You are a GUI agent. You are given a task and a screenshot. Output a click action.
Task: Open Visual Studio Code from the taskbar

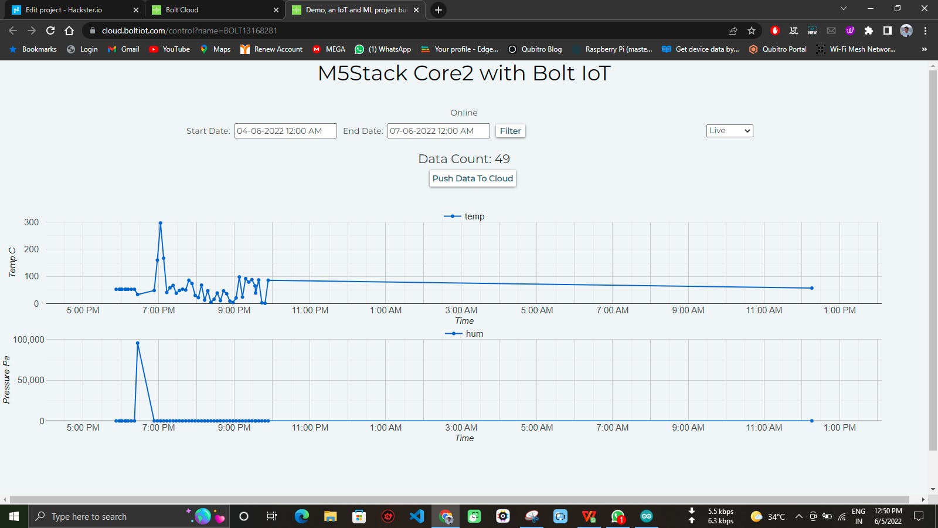pyautogui.click(x=417, y=516)
